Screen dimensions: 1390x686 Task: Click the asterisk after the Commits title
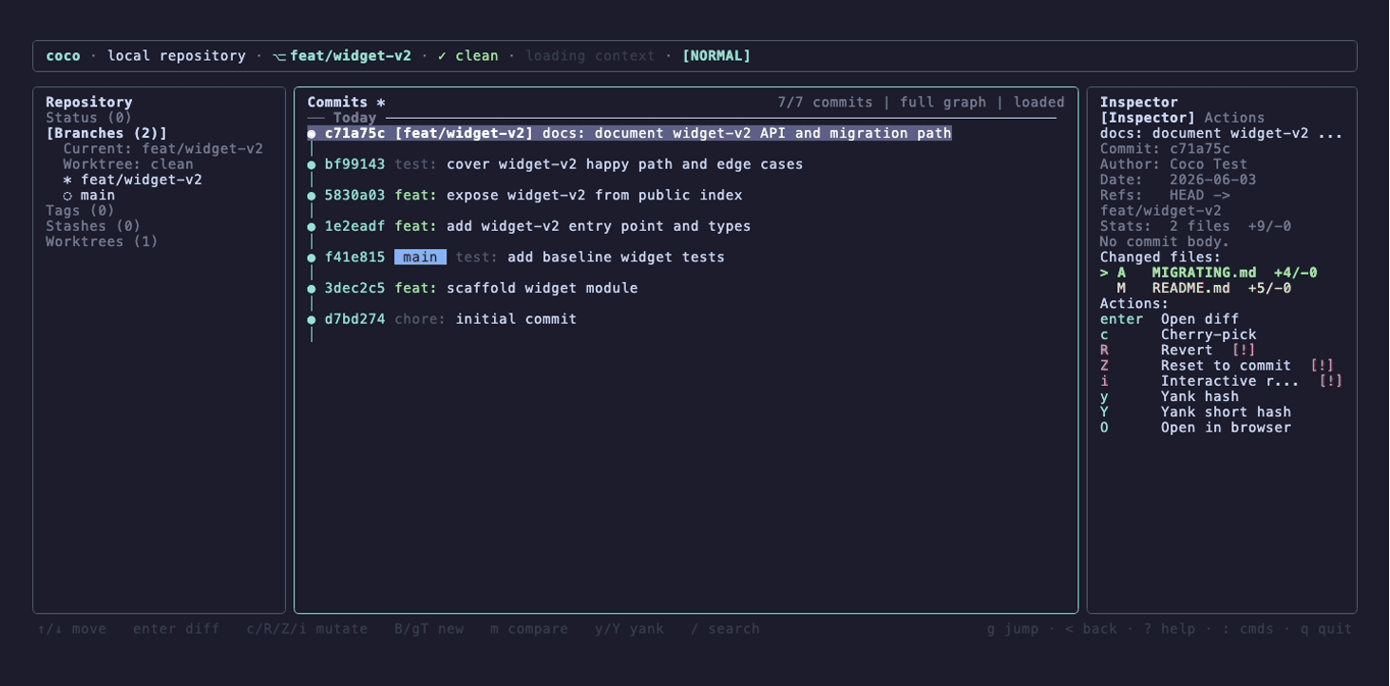[381, 103]
